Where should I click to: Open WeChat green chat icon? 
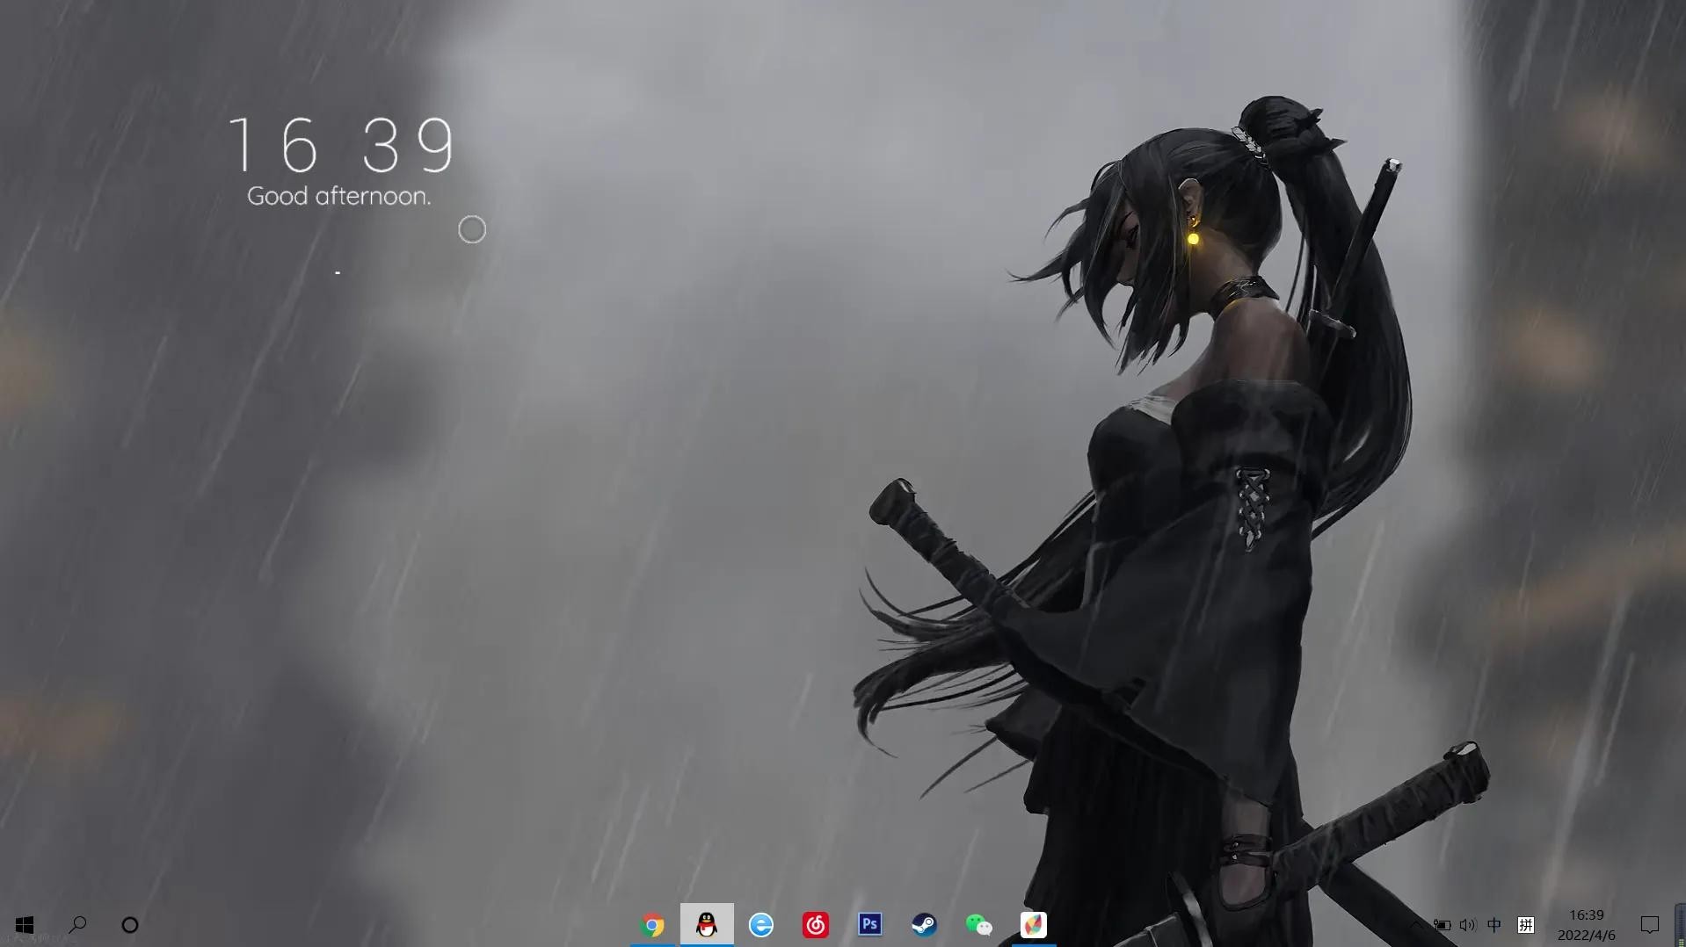[x=978, y=925]
